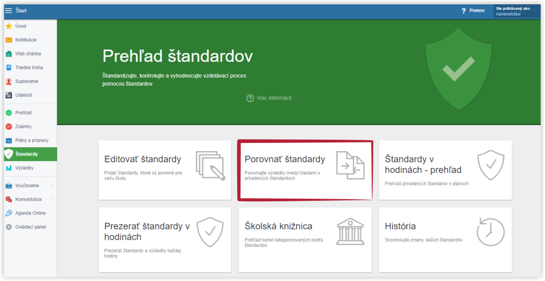Open the História card title

coord(400,226)
